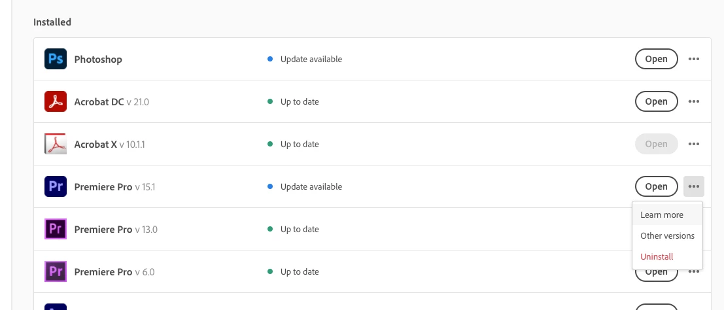
Task: Click the Photoshop app name
Action: [98, 60]
